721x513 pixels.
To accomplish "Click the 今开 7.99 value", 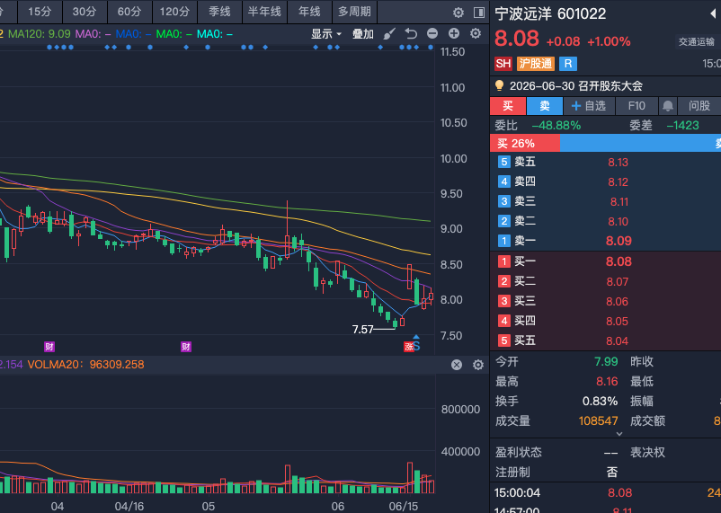I will (606, 362).
